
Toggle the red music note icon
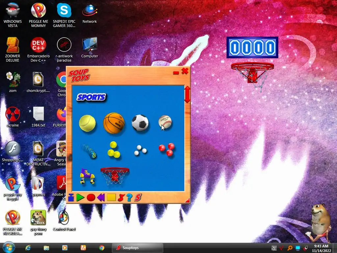tap(121, 198)
